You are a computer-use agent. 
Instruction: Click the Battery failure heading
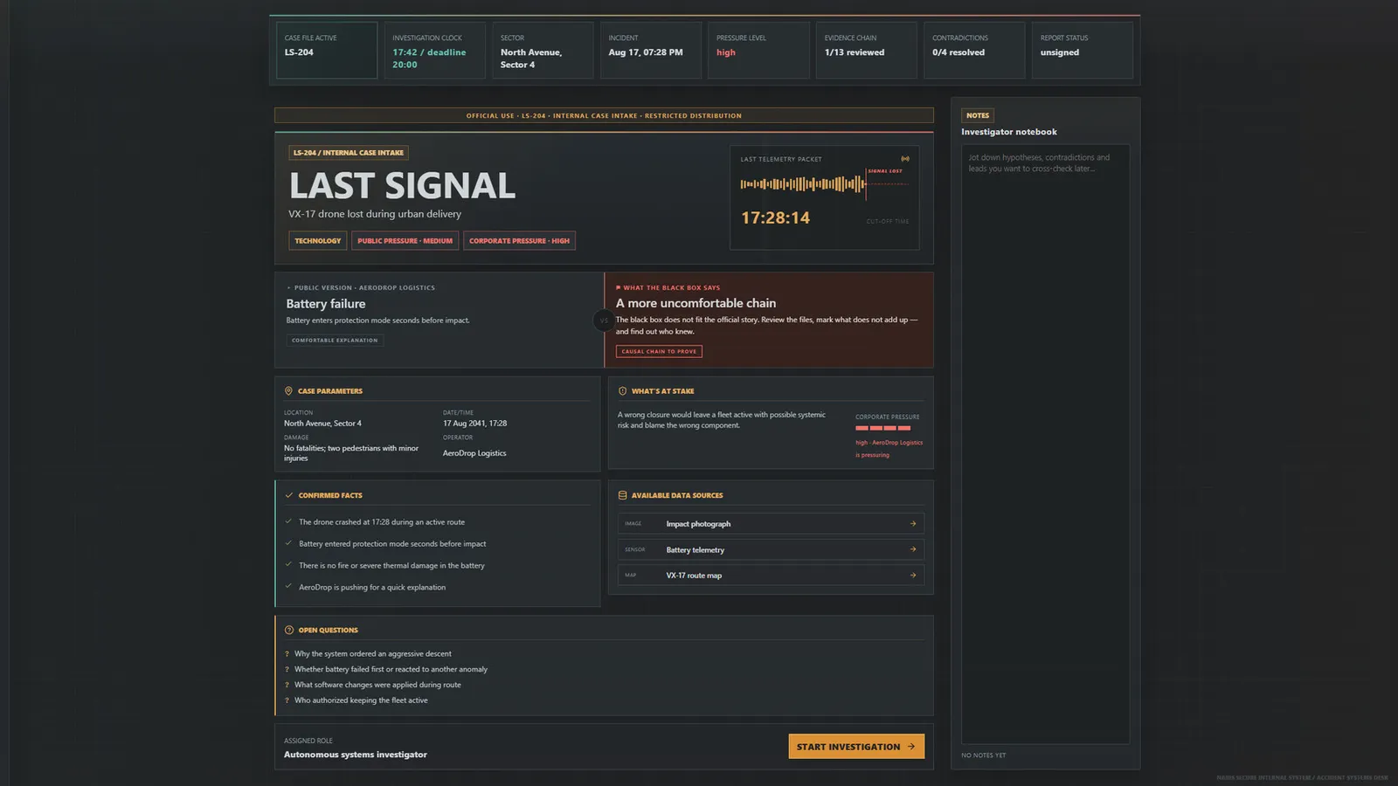pos(326,304)
